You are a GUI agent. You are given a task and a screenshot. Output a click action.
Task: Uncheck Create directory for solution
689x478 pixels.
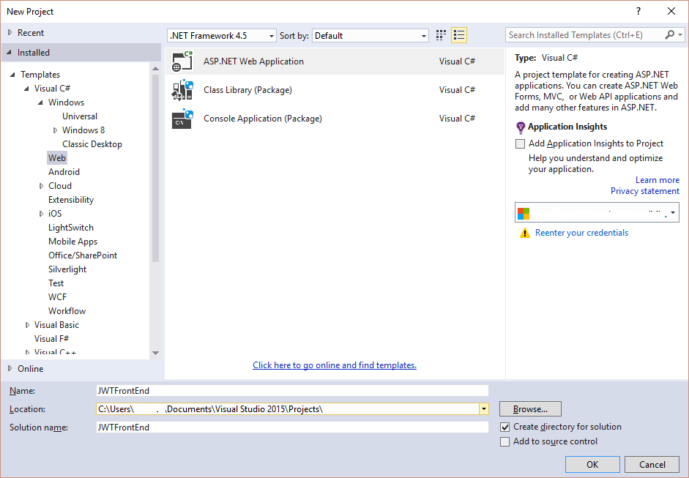point(505,426)
